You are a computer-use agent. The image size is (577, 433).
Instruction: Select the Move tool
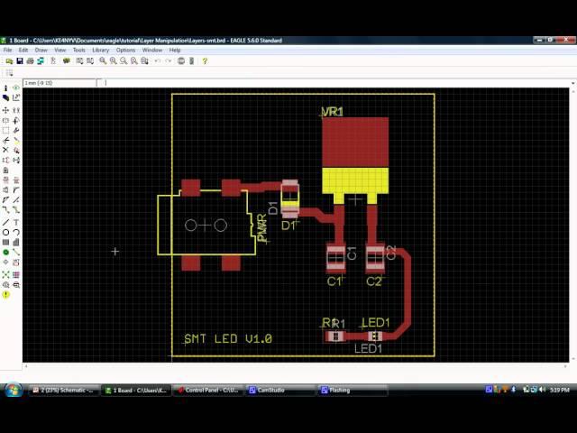tap(5, 110)
